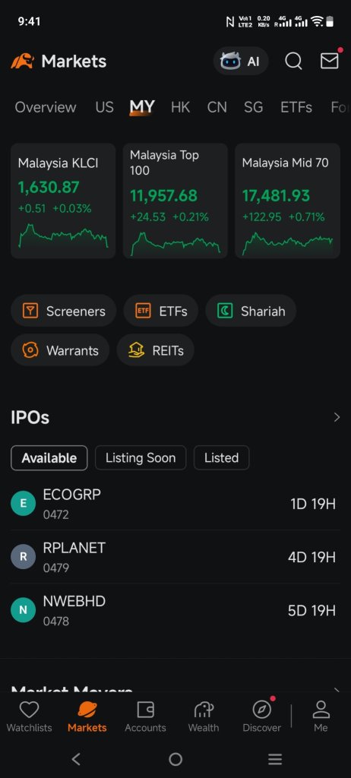Tap stock code 0472
351x778 pixels.
tap(56, 514)
